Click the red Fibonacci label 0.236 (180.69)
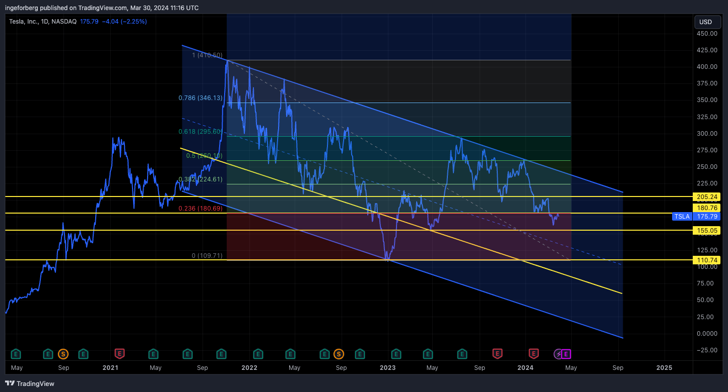This screenshot has width=728, height=392. click(x=201, y=209)
